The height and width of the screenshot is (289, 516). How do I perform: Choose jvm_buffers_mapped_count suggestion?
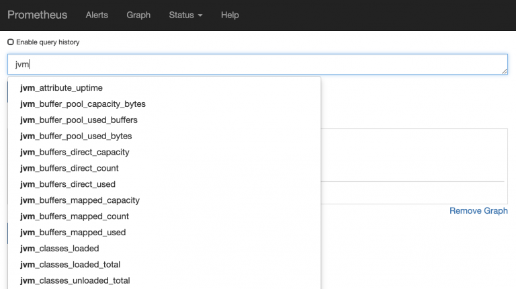tap(75, 217)
